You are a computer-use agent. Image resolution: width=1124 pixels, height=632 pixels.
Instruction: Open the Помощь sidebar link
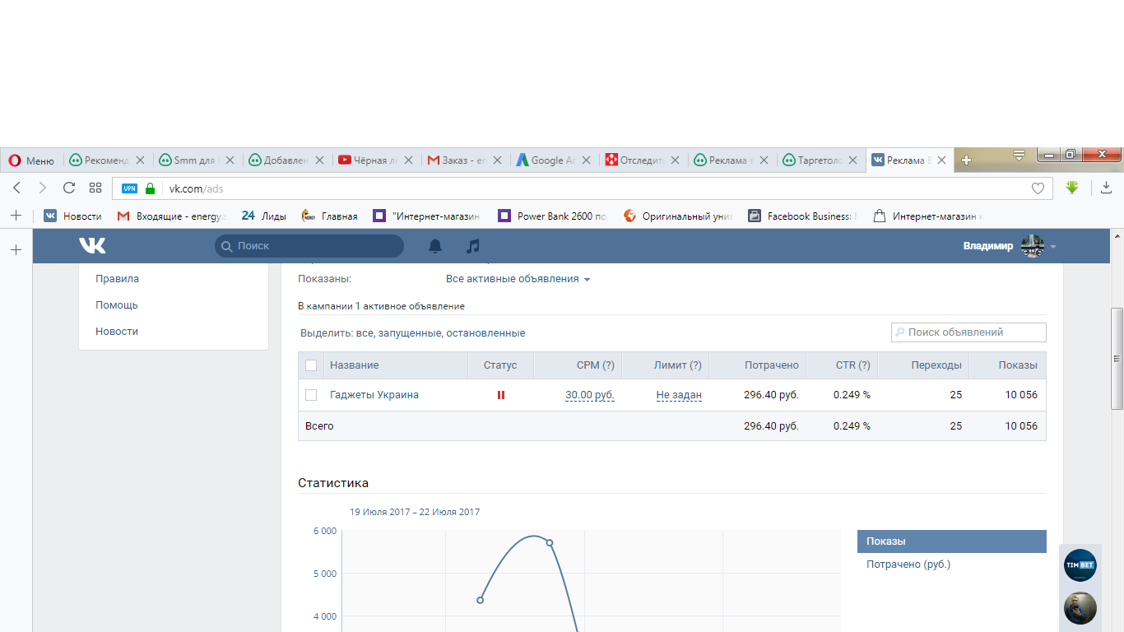click(x=116, y=305)
